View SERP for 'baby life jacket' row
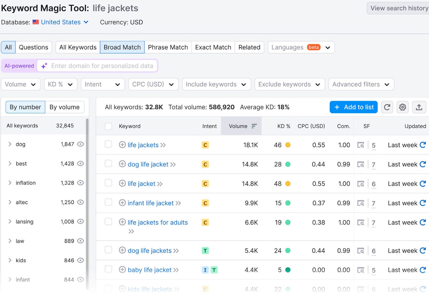The width and height of the screenshot is (429, 295). click(x=361, y=270)
